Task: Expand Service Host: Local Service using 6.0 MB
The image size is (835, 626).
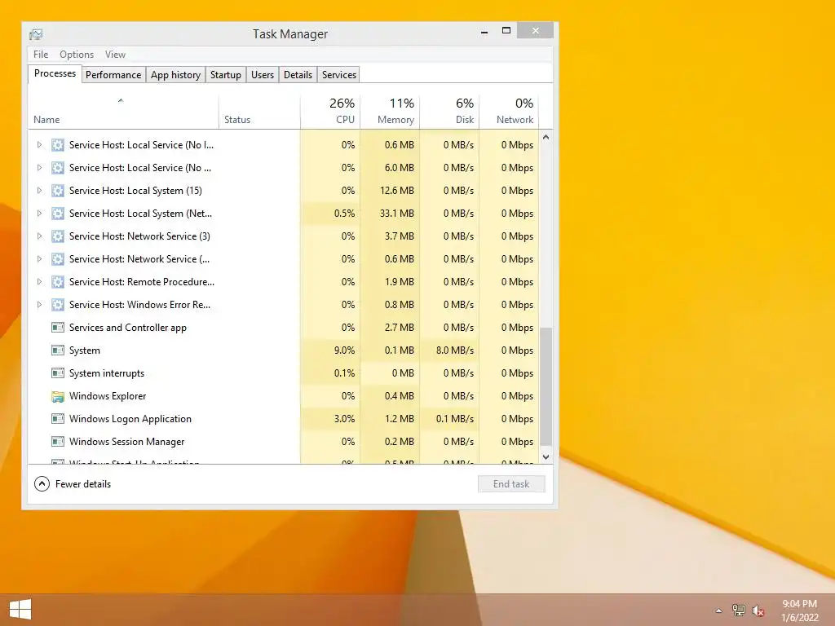Action: 39,168
